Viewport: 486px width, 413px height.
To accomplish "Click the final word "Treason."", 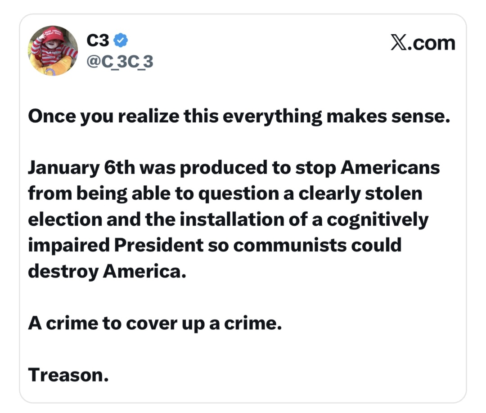I will [x=68, y=374].
